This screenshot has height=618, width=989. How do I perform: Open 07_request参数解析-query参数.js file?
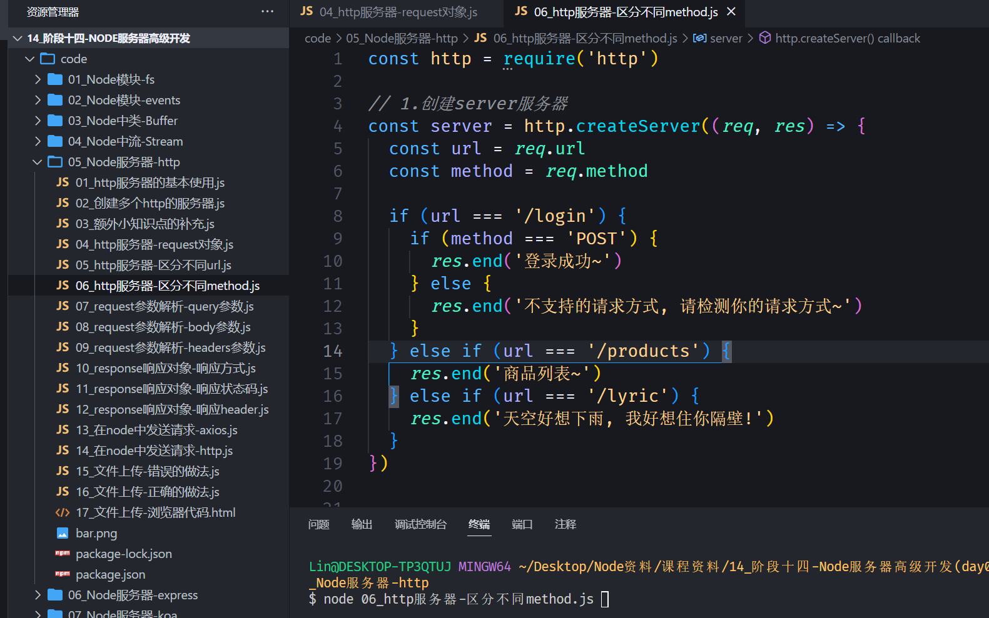[164, 306]
